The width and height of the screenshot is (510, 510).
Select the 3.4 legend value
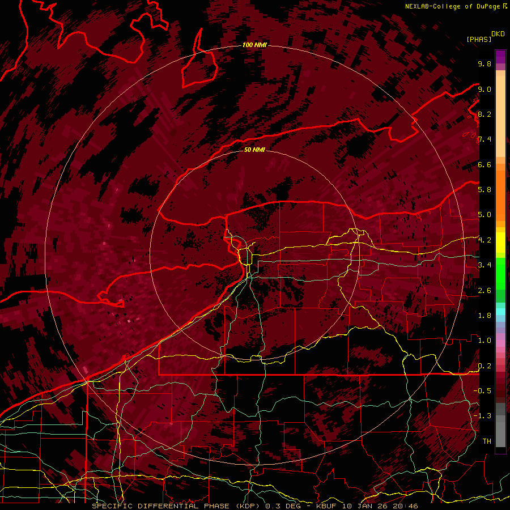click(484, 265)
